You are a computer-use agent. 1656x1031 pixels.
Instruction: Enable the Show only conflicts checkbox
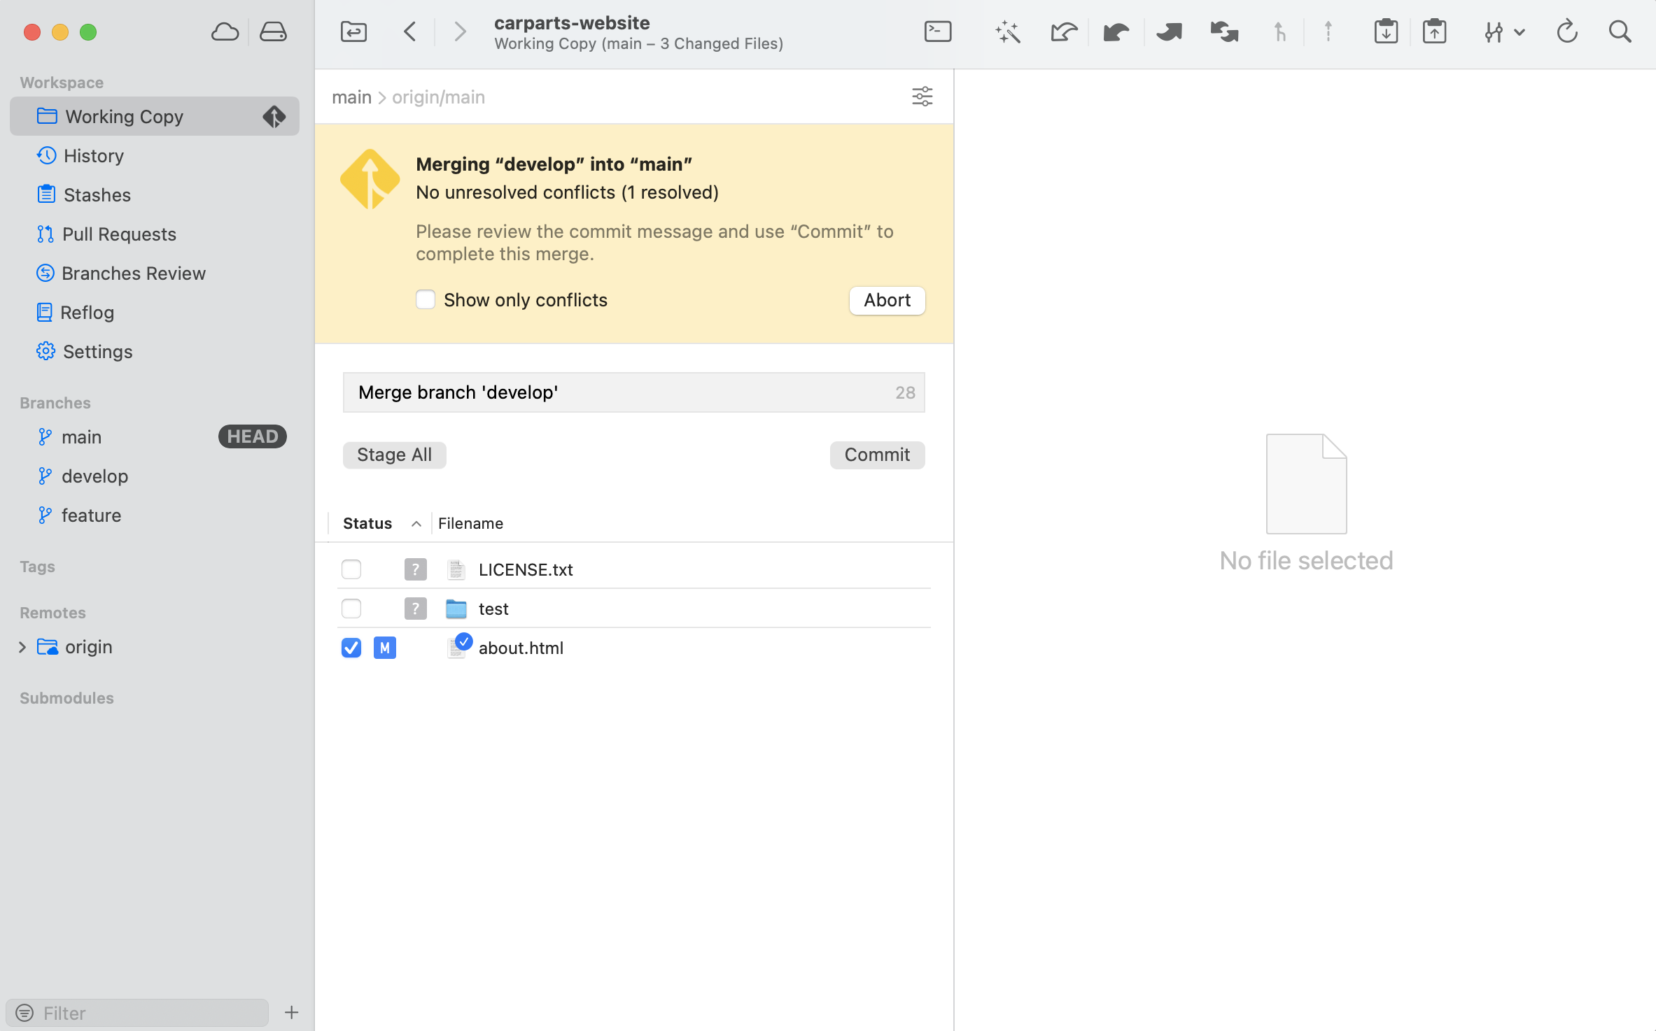tap(426, 299)
